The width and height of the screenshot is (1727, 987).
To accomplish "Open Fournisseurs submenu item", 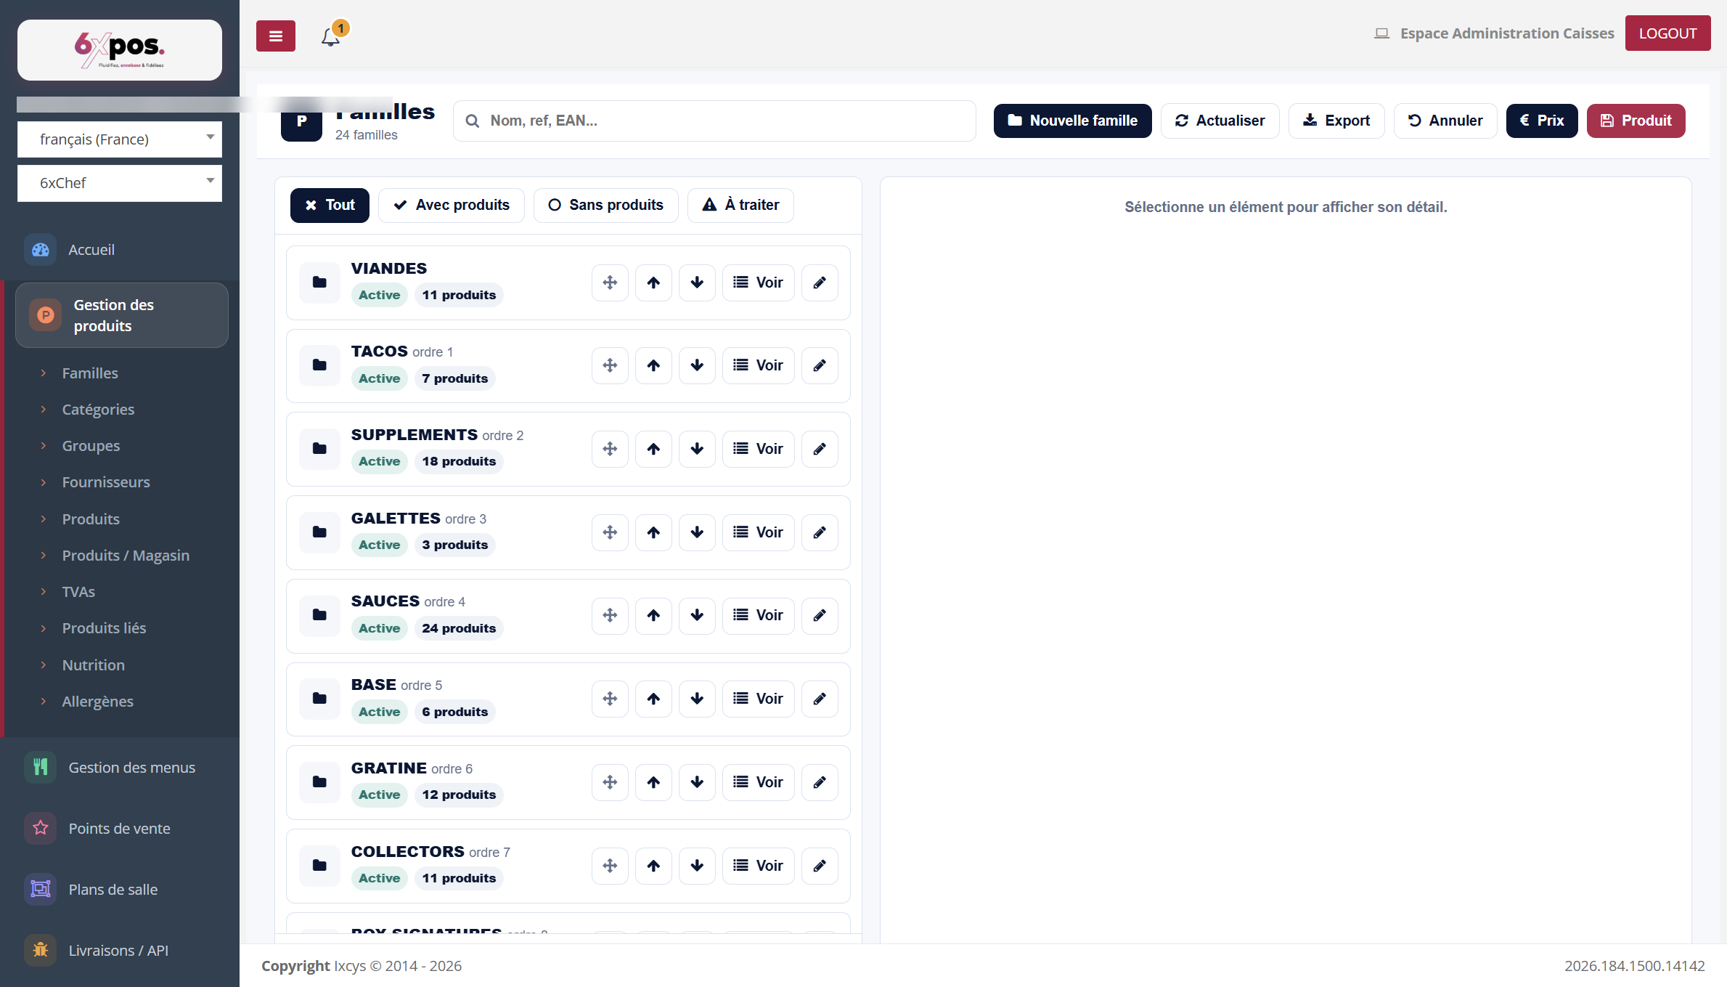I will click(106, 482).
